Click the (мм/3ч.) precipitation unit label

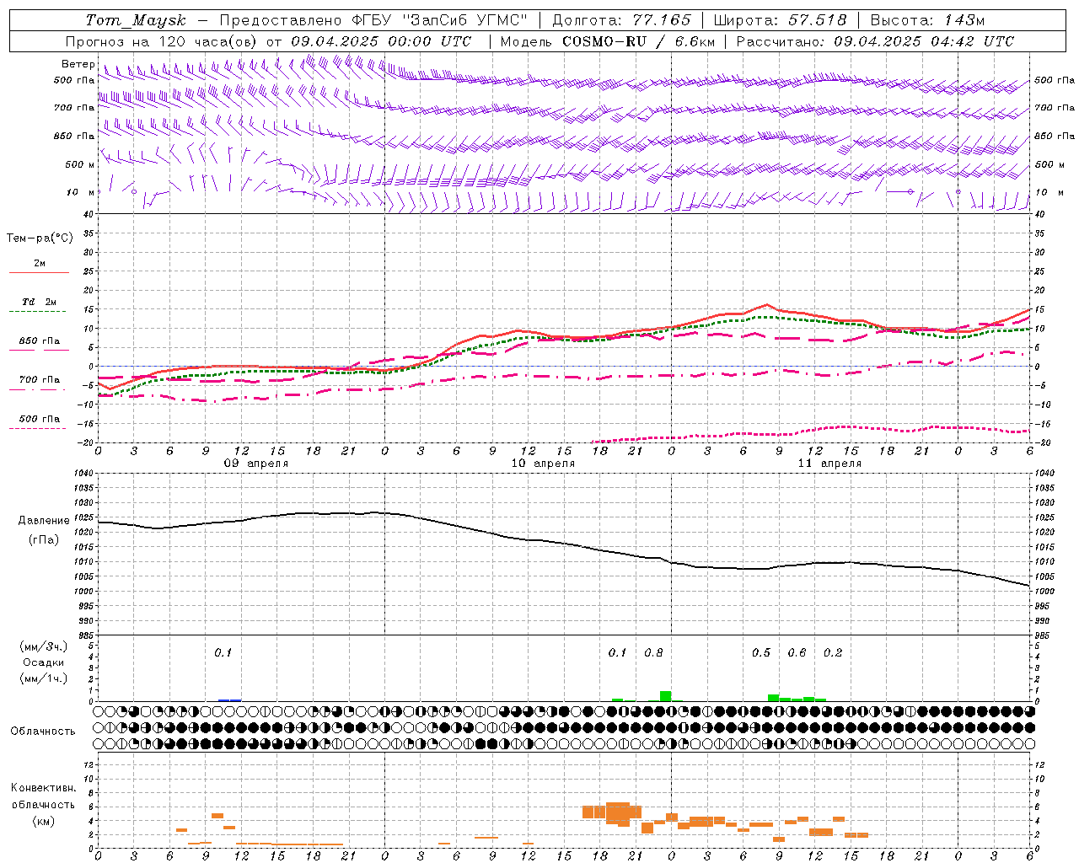pyautogui.click(x=44, y=647)
